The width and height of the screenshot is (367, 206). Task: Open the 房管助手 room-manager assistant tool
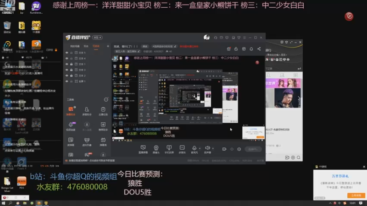[87, 111]
